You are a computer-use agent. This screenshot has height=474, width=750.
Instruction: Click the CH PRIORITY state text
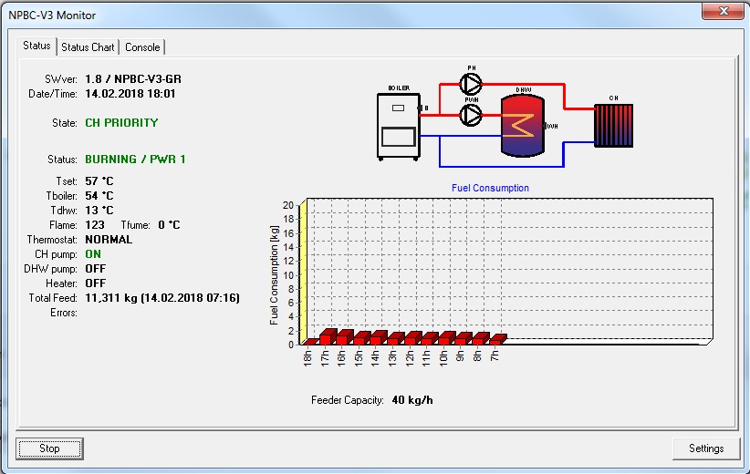(121, 123)
